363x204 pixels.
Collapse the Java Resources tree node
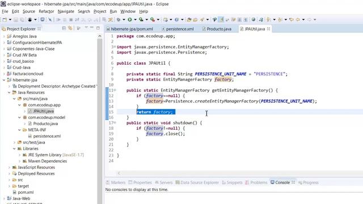[9, 92]
